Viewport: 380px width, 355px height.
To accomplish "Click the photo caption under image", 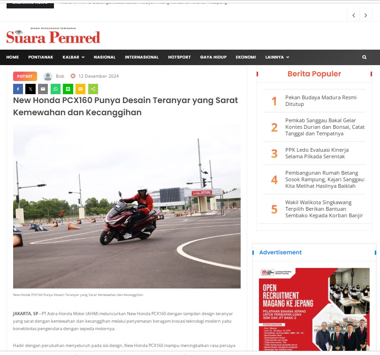I will coord(78,295).
